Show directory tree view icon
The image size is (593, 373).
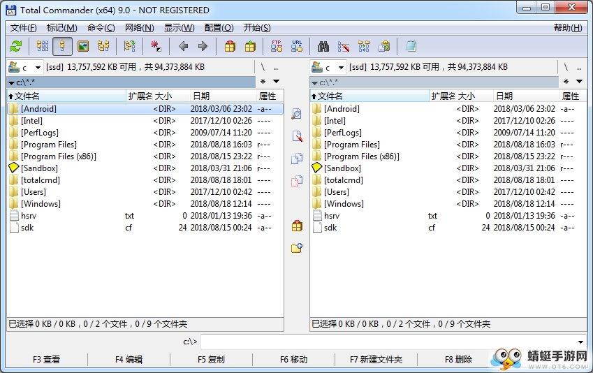pyautogui.click(x=103, y=47)
